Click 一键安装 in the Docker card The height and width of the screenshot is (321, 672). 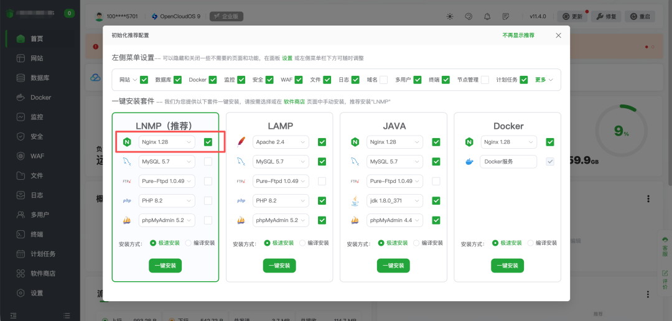point(508,266)
